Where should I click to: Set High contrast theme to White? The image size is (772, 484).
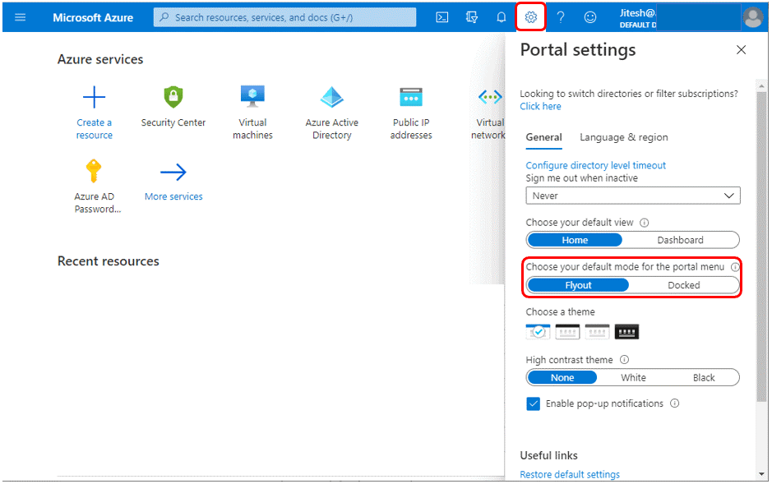click(x=633, y=378)
